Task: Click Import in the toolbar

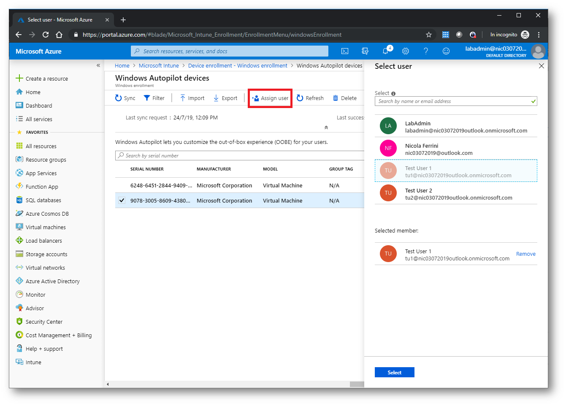Action: click(x=192, y=98)
